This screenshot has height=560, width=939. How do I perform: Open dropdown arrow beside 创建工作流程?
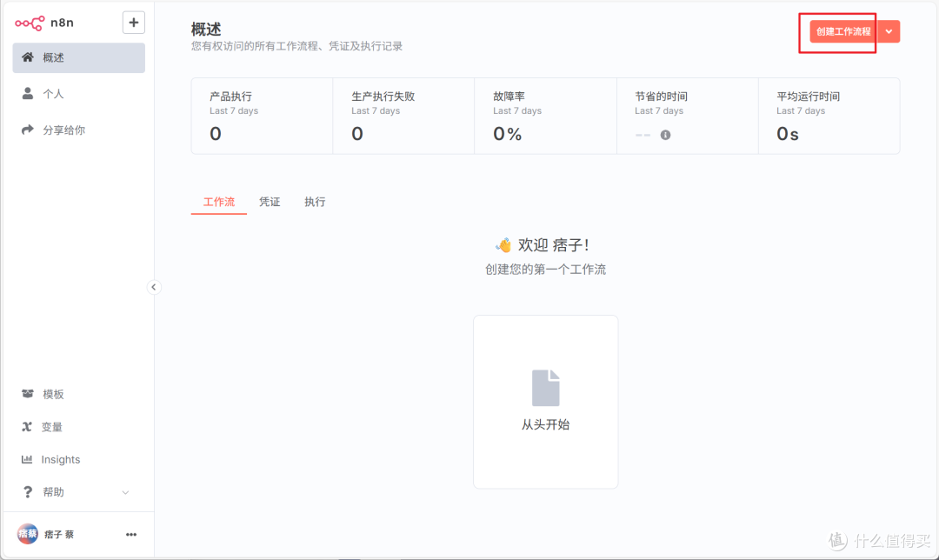coord(889,32)
